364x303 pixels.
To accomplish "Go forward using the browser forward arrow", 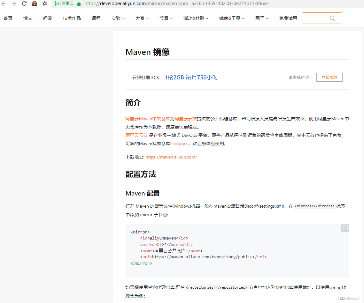I will (x=14, y=4).
